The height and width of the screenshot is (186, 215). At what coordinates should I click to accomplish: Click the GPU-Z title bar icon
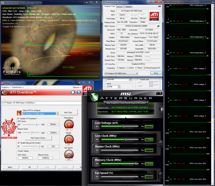click(x=104, y=2)
